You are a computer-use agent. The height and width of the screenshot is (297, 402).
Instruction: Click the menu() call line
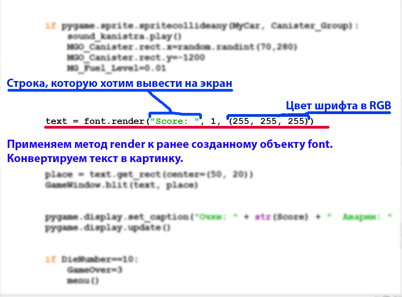(x=83, y=280)
